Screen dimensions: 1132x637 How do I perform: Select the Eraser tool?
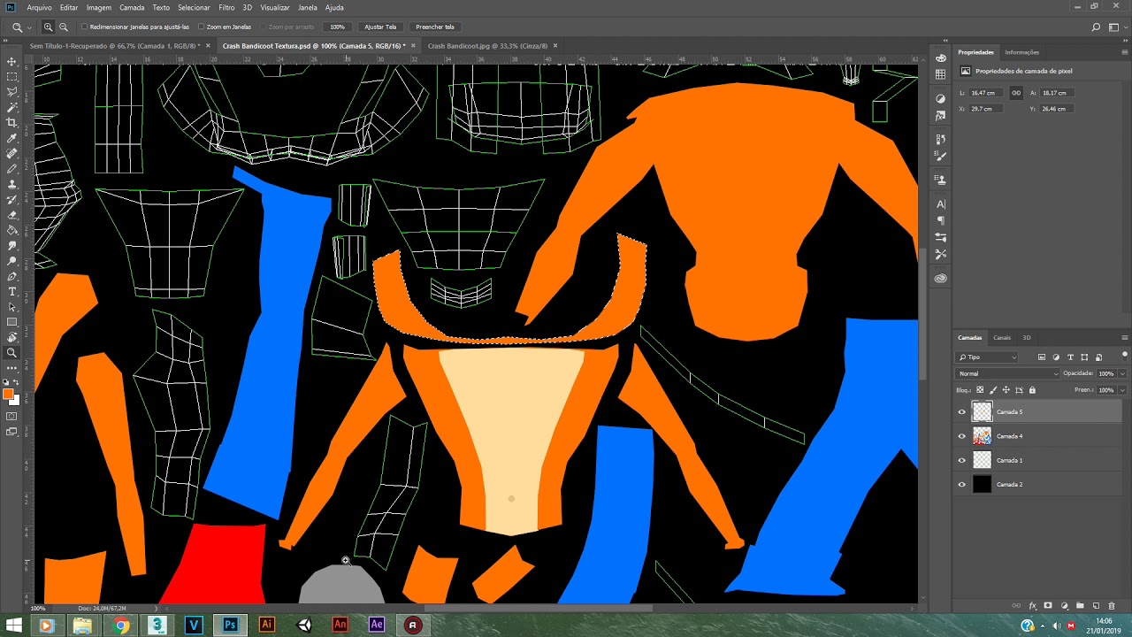(12, 215)
